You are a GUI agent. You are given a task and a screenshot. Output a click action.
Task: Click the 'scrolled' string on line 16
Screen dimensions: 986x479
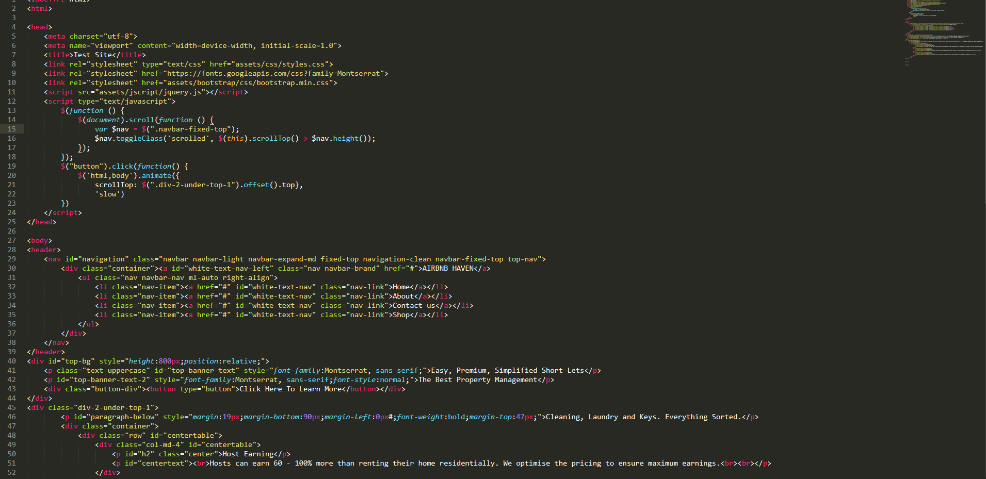click(x=188, y=138)
